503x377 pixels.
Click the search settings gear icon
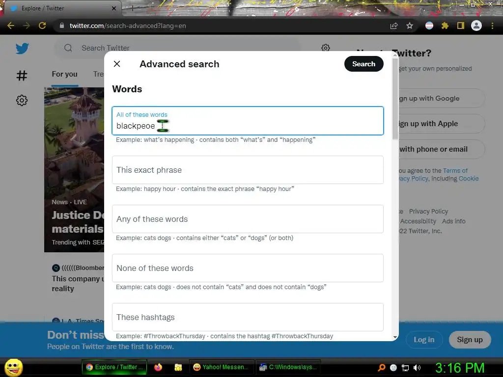pos(326,48)
